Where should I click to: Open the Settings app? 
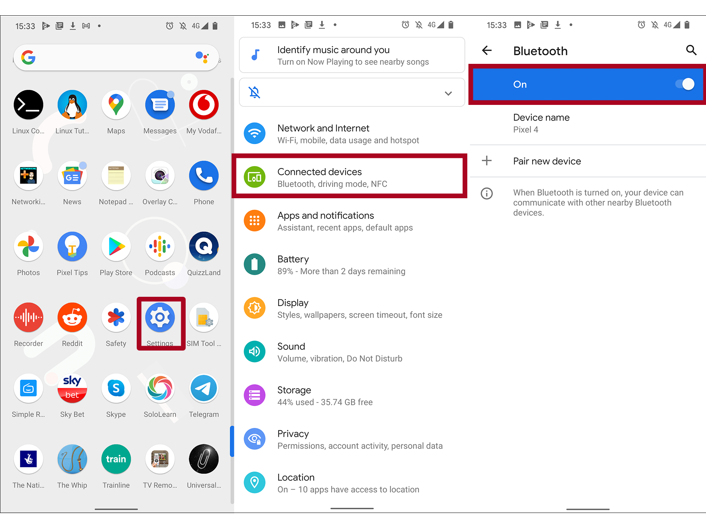(x=160, y=318)
